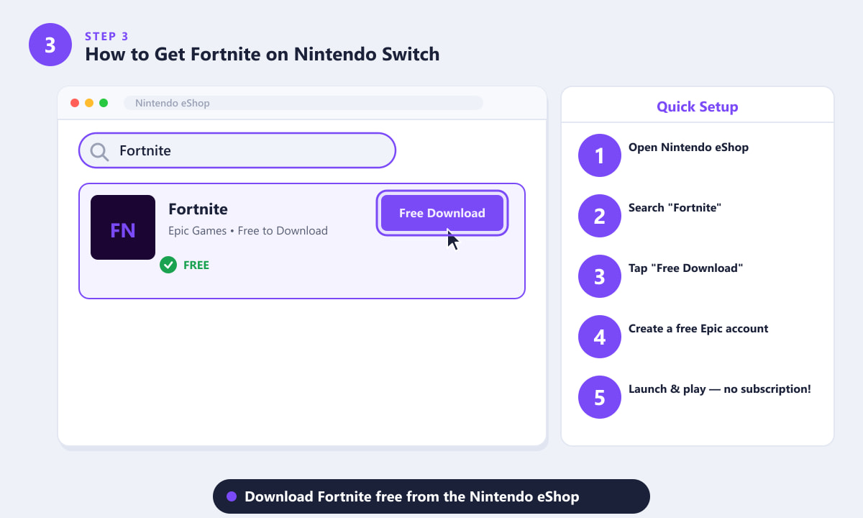The height and width of the screenshot is (518, 863).
Task: Click the magnifying glass search icon
Action: (x=99, y=151)
